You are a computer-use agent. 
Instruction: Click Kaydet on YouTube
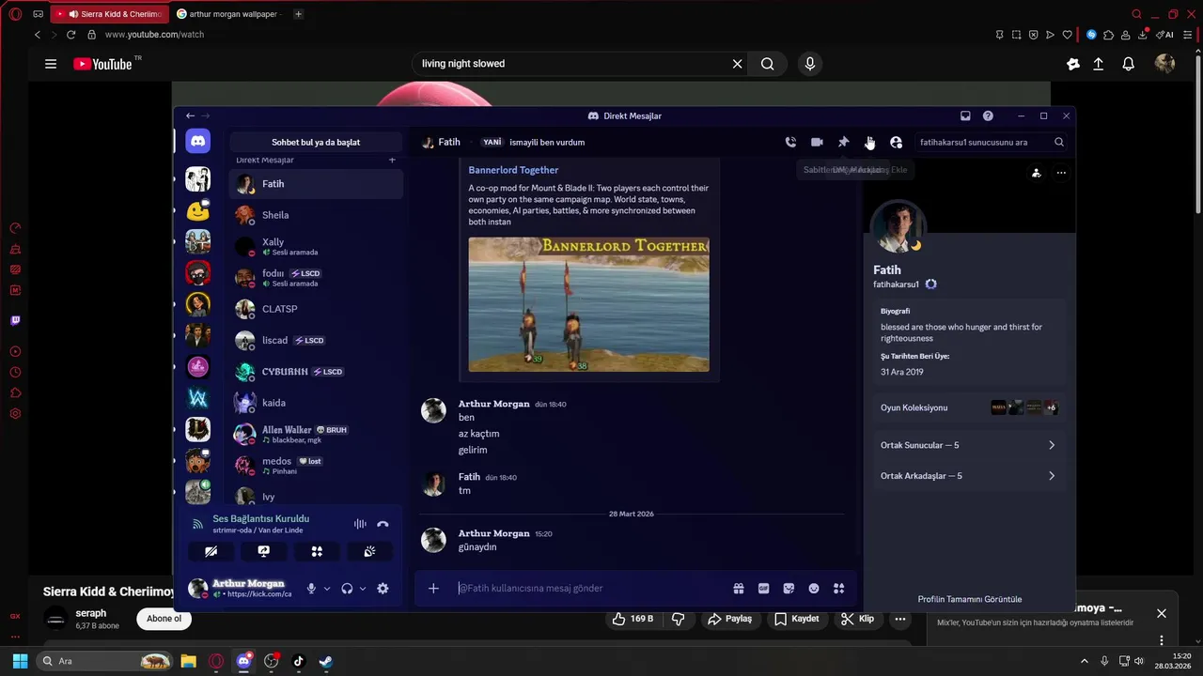click(796, 619)
